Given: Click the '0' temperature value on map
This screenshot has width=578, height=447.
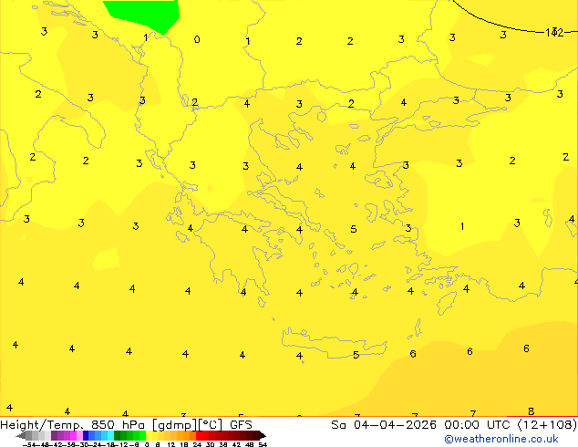Looking at the screenshot, I should [x=197, y=39].
